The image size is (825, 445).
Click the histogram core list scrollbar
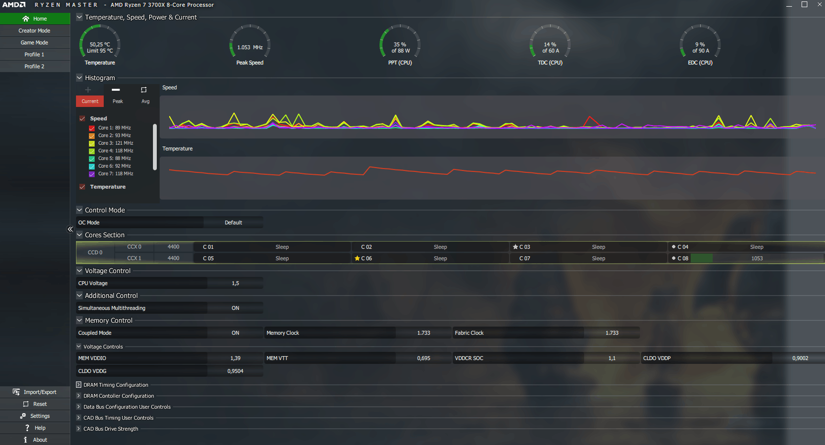point(155,147)
